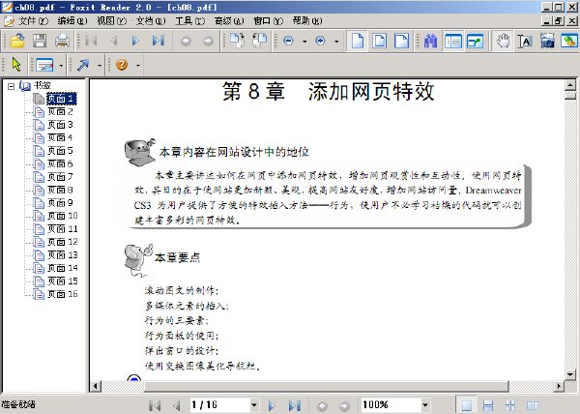
Task: Select bookmark 页面 16
Action: pyautogui.click(x=63, y=294)
